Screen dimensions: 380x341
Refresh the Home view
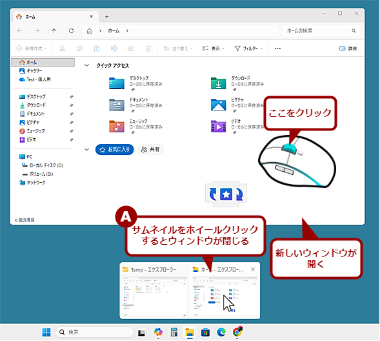(x=71, y=31)
